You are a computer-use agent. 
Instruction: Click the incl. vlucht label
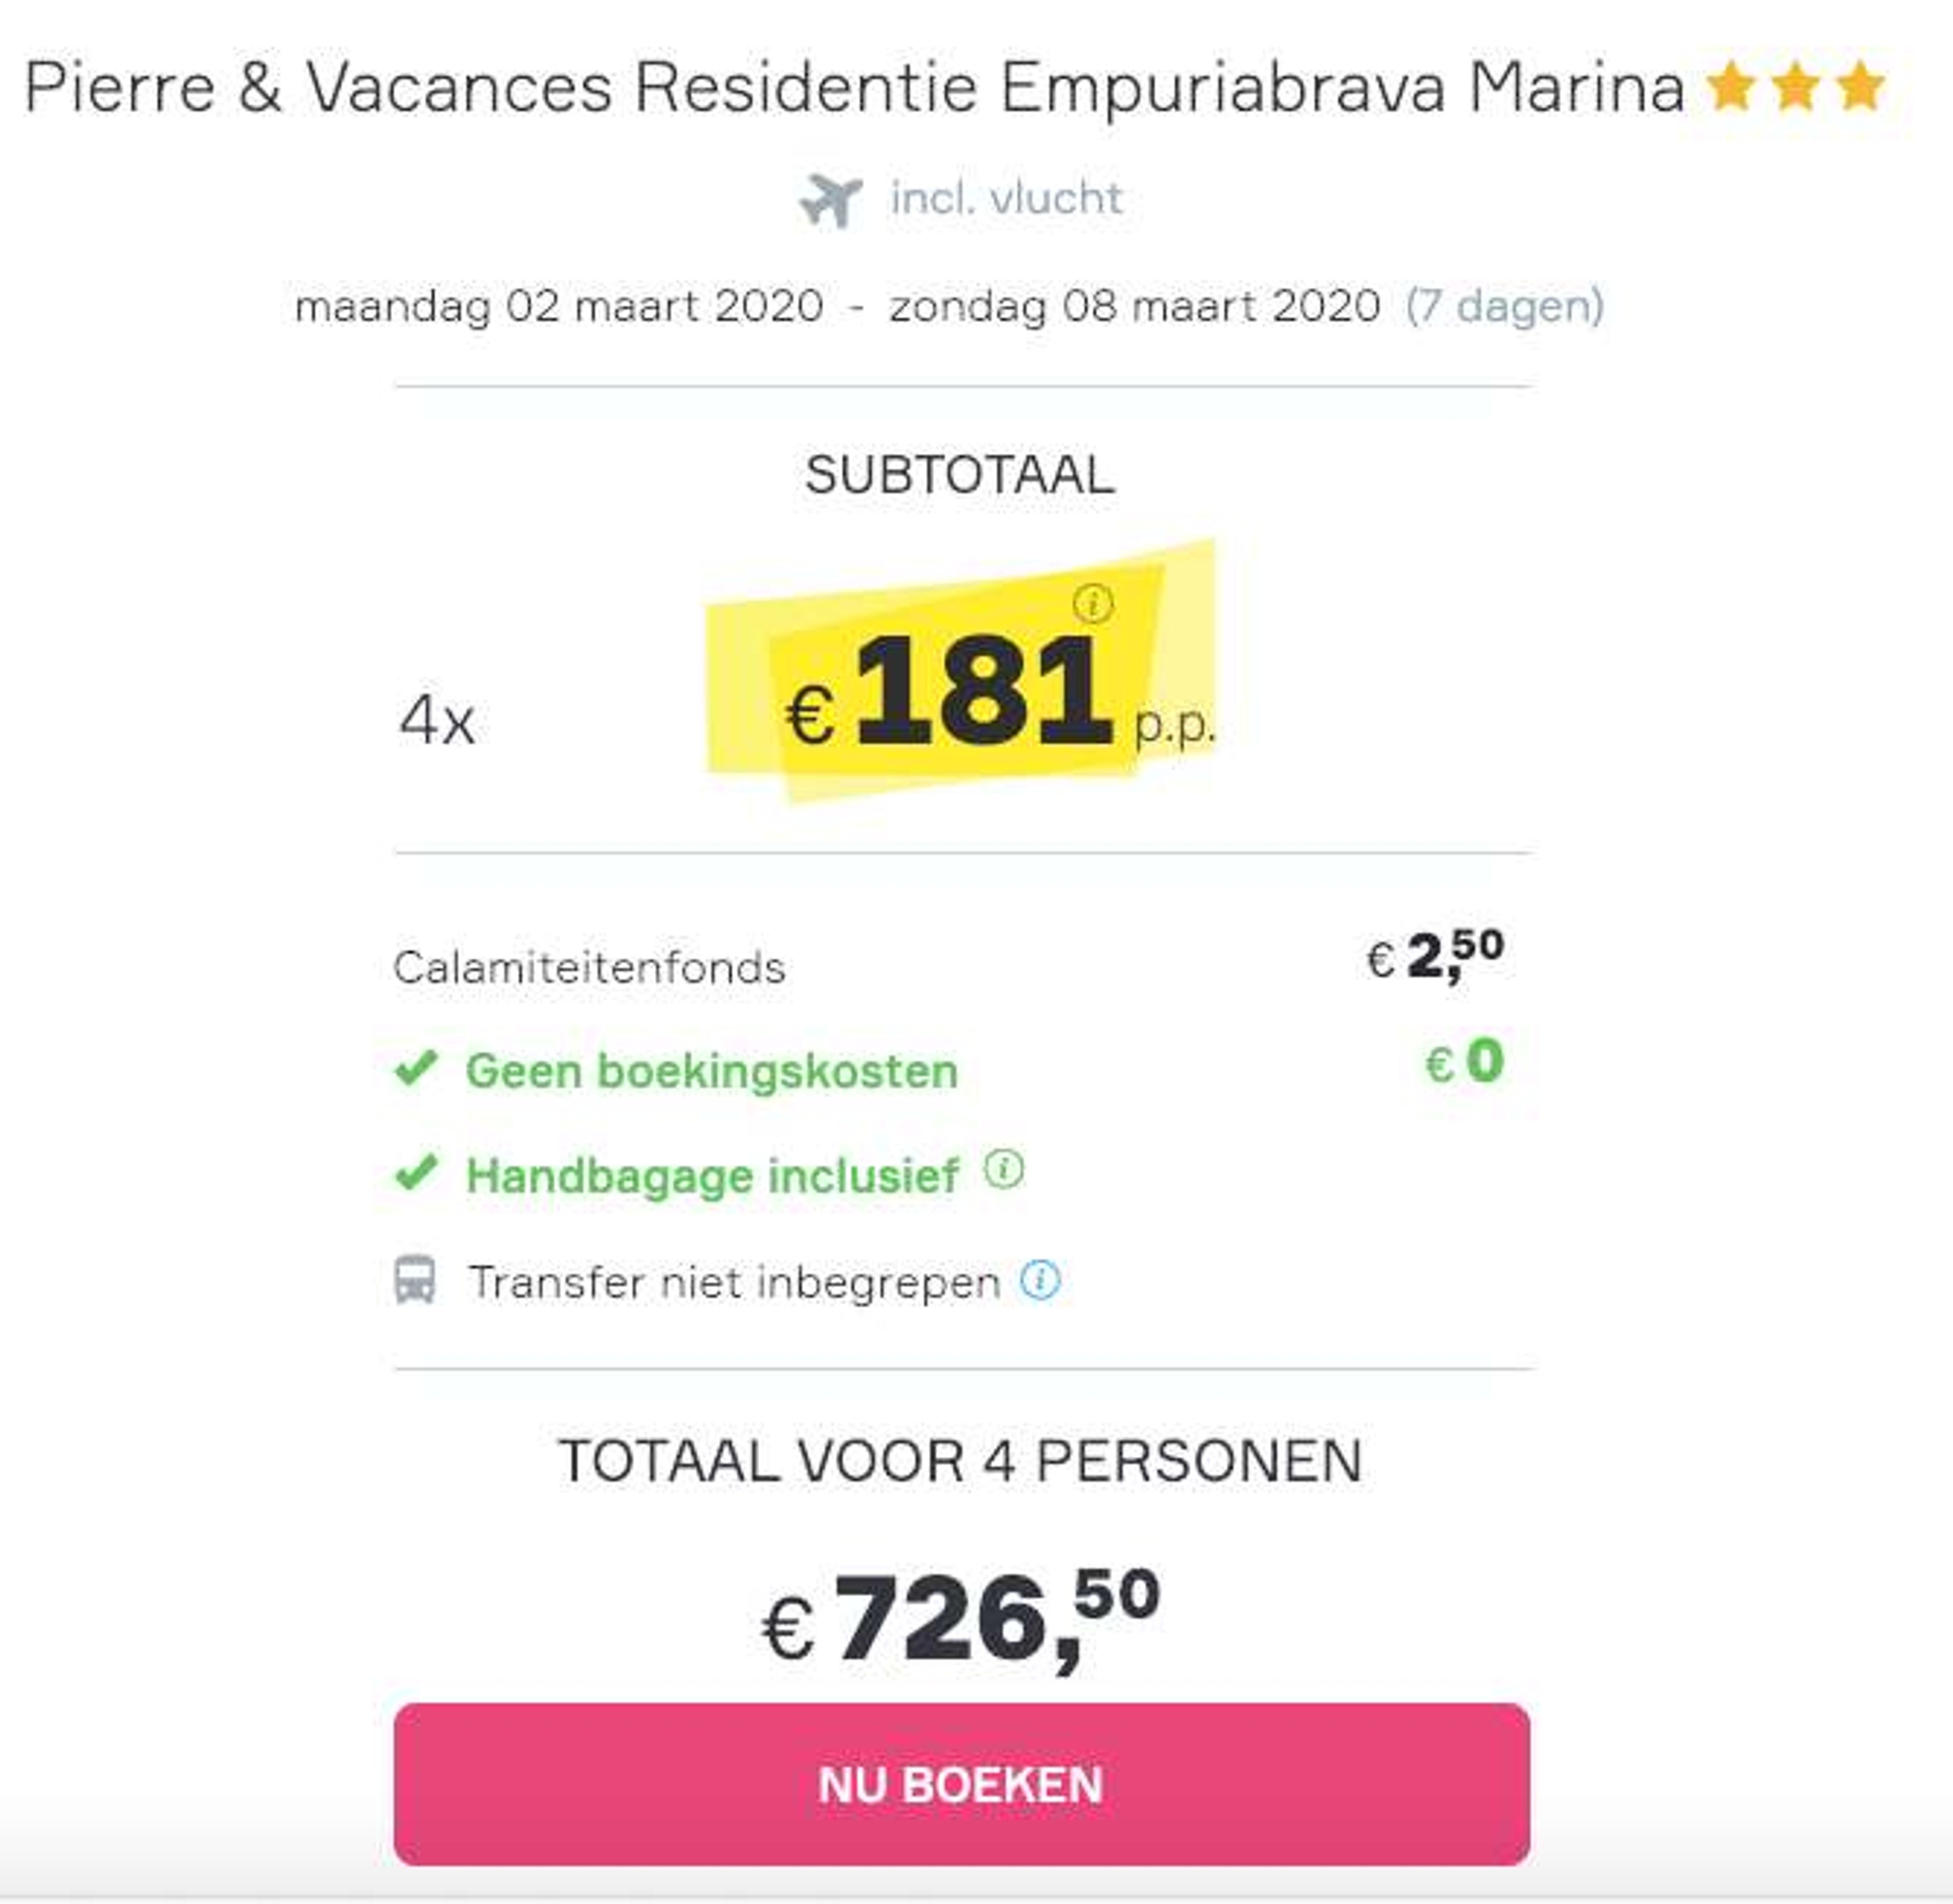[x=1007, y=198]
